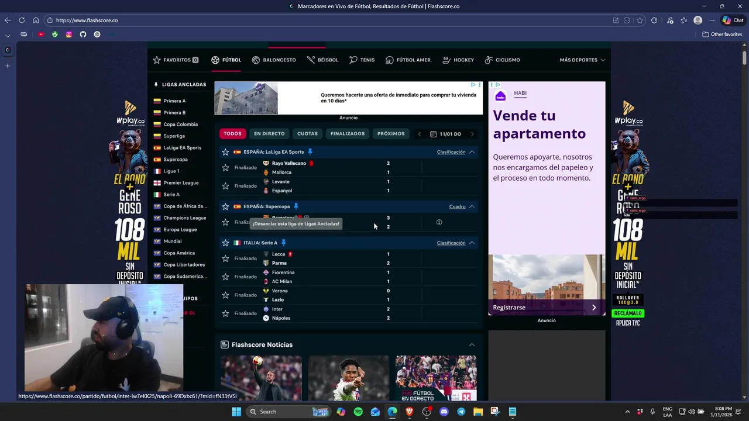Favorite the España Supercopa league star

[x=225, y=206]
